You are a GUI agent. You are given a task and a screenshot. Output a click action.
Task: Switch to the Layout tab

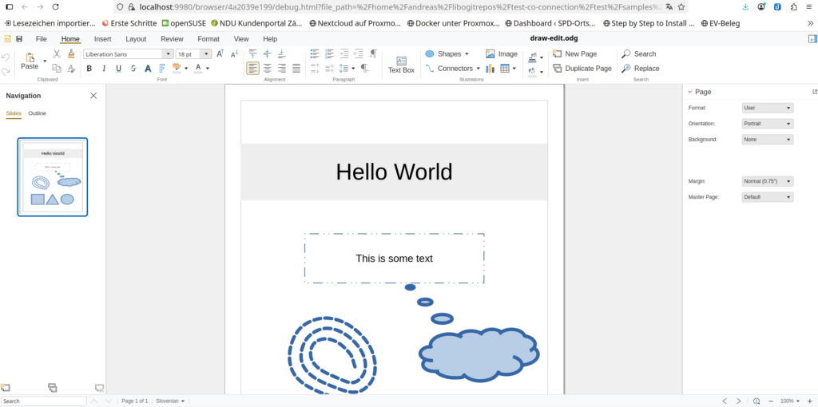(136, 39)
